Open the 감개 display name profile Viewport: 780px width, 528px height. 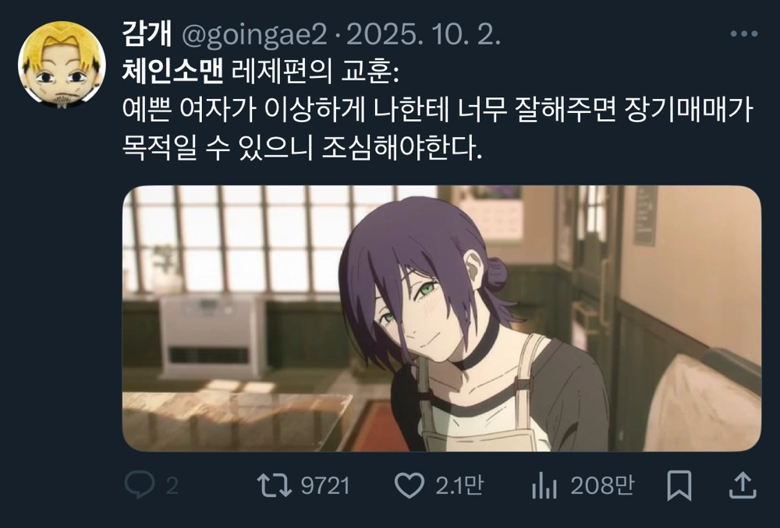pyautogui.click(x=147, y=35)
